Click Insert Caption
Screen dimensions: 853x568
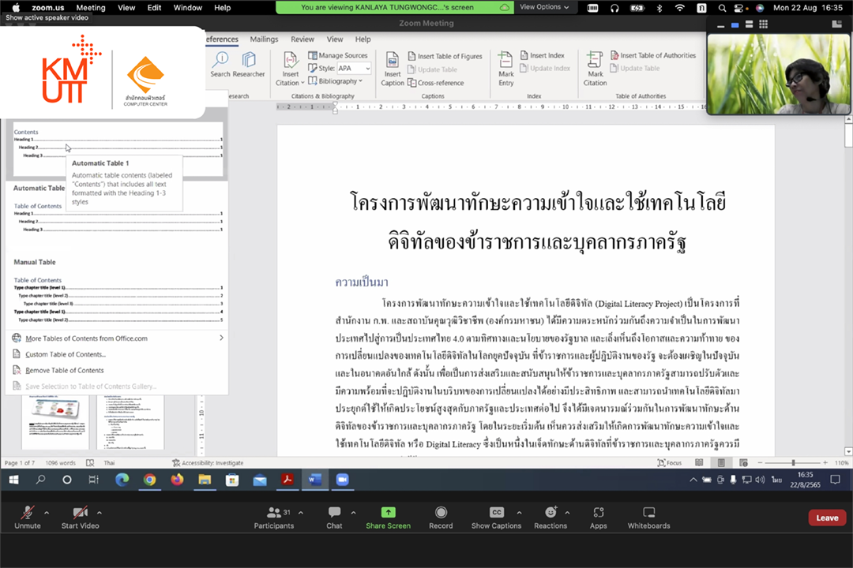[393, 69]
